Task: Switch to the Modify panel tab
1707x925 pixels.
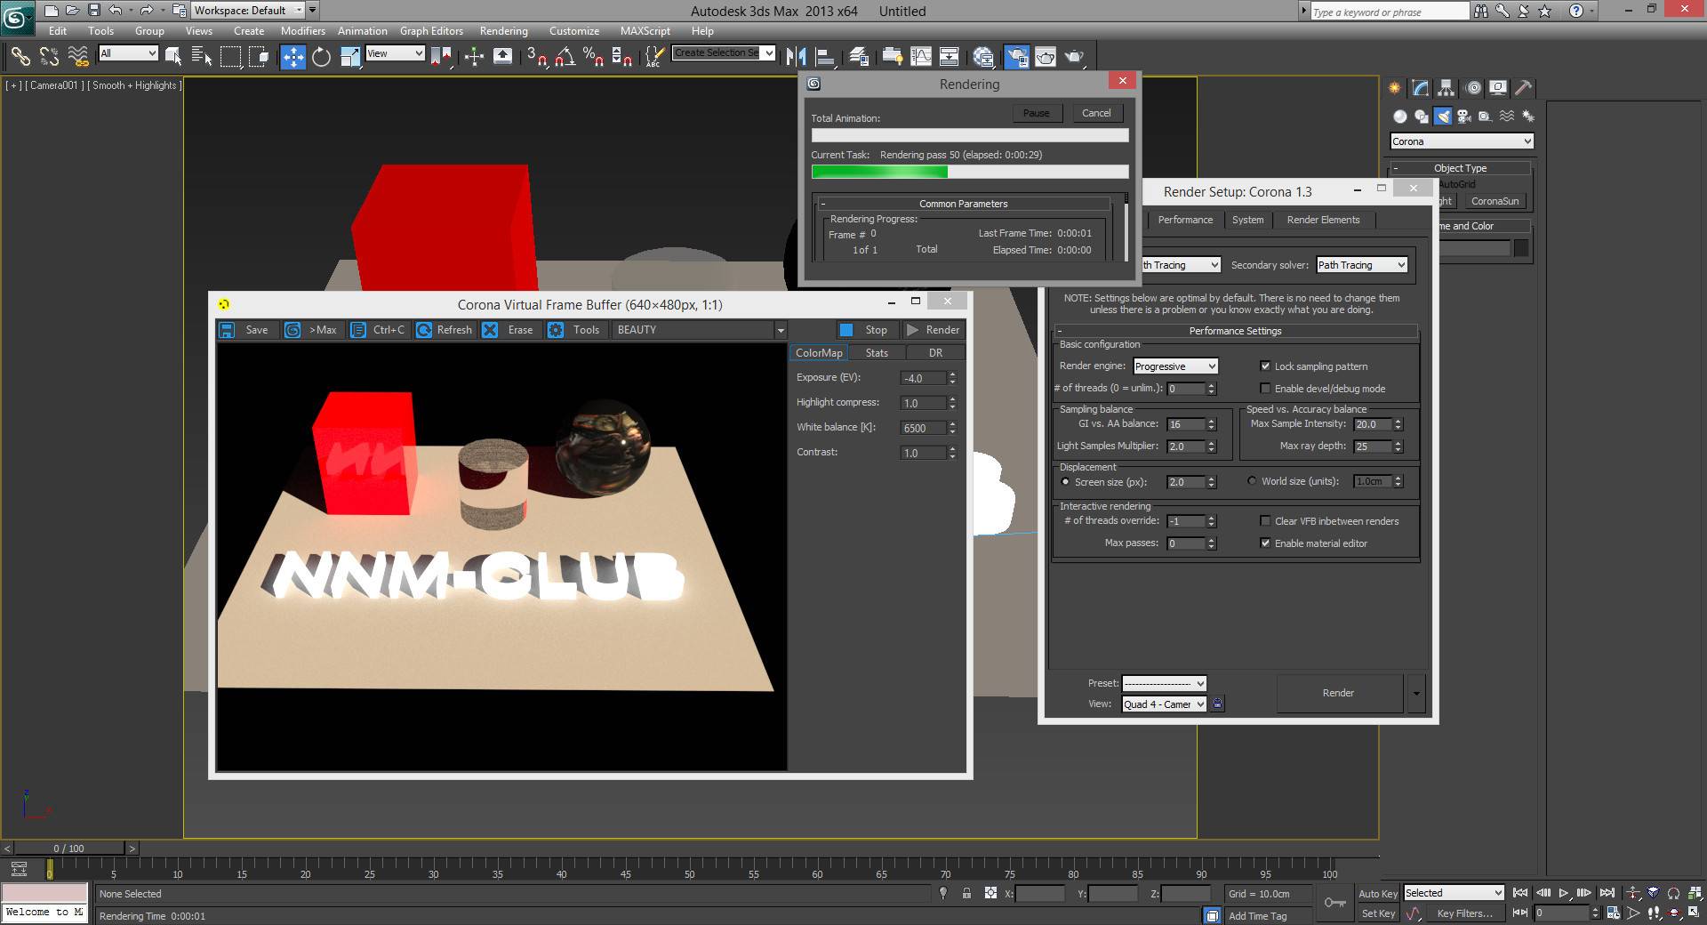Action: (x=1420, y=88)
